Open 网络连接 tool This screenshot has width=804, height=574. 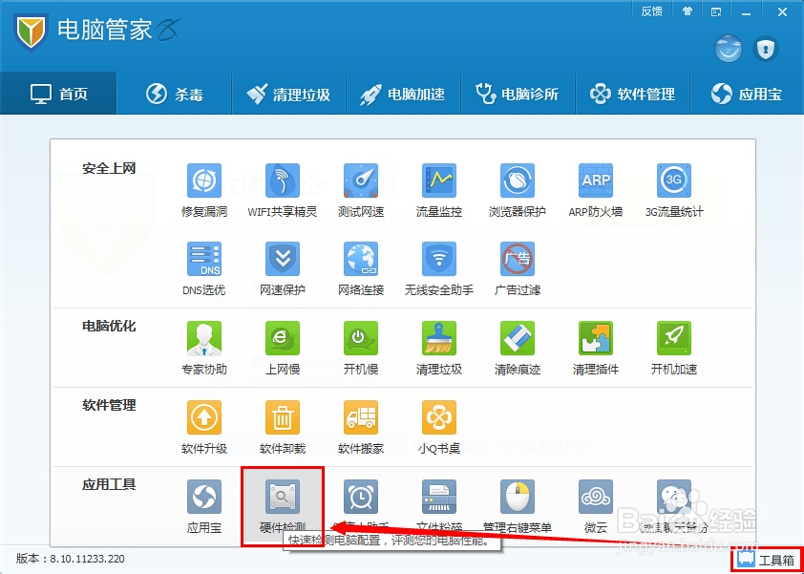click(361, 269)
